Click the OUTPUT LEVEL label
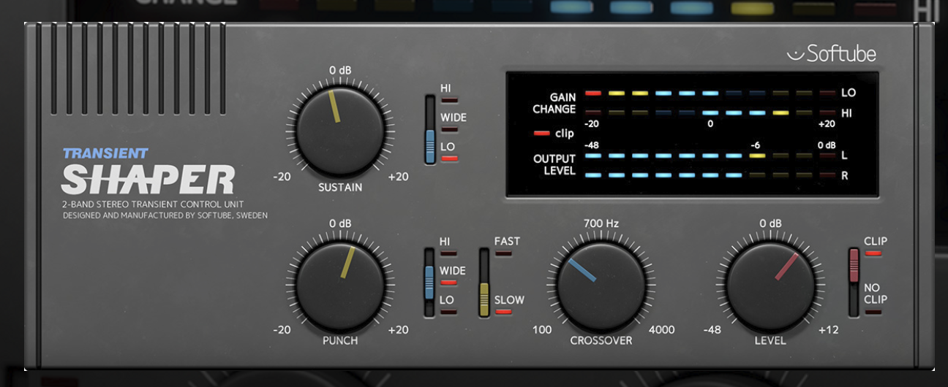 [x=554, y=164]
